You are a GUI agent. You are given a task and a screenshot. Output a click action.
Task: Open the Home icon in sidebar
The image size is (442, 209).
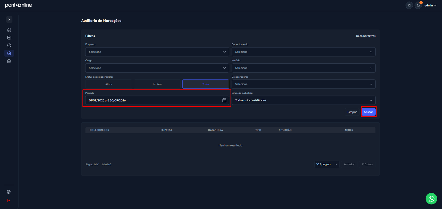(9, 30)
